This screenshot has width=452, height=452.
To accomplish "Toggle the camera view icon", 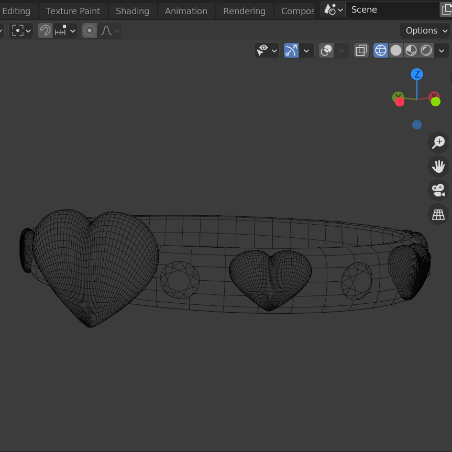I will point(438,190).
